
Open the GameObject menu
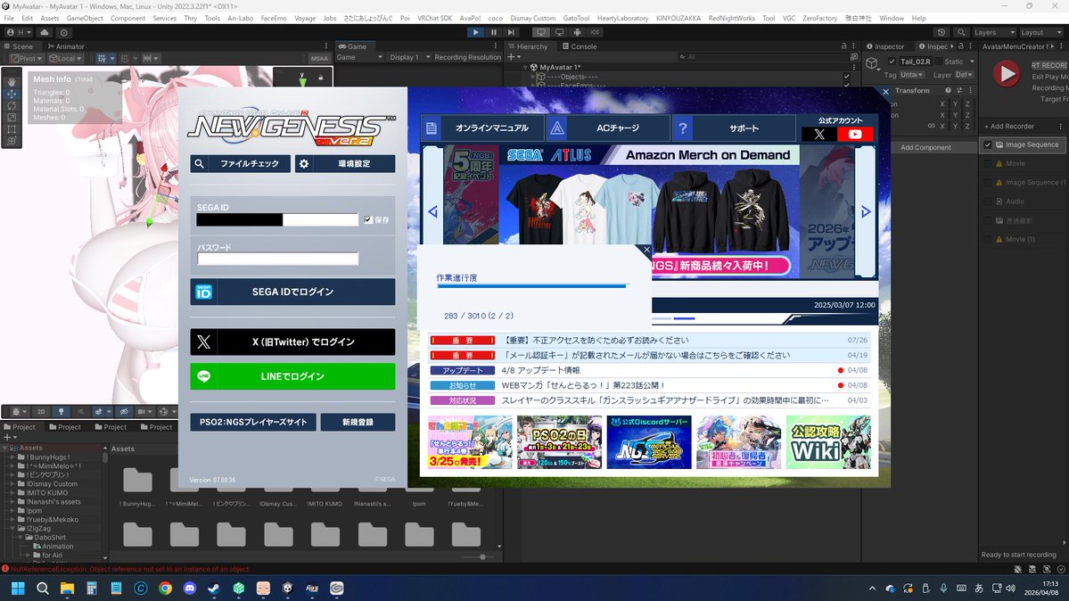click(86, 19)
